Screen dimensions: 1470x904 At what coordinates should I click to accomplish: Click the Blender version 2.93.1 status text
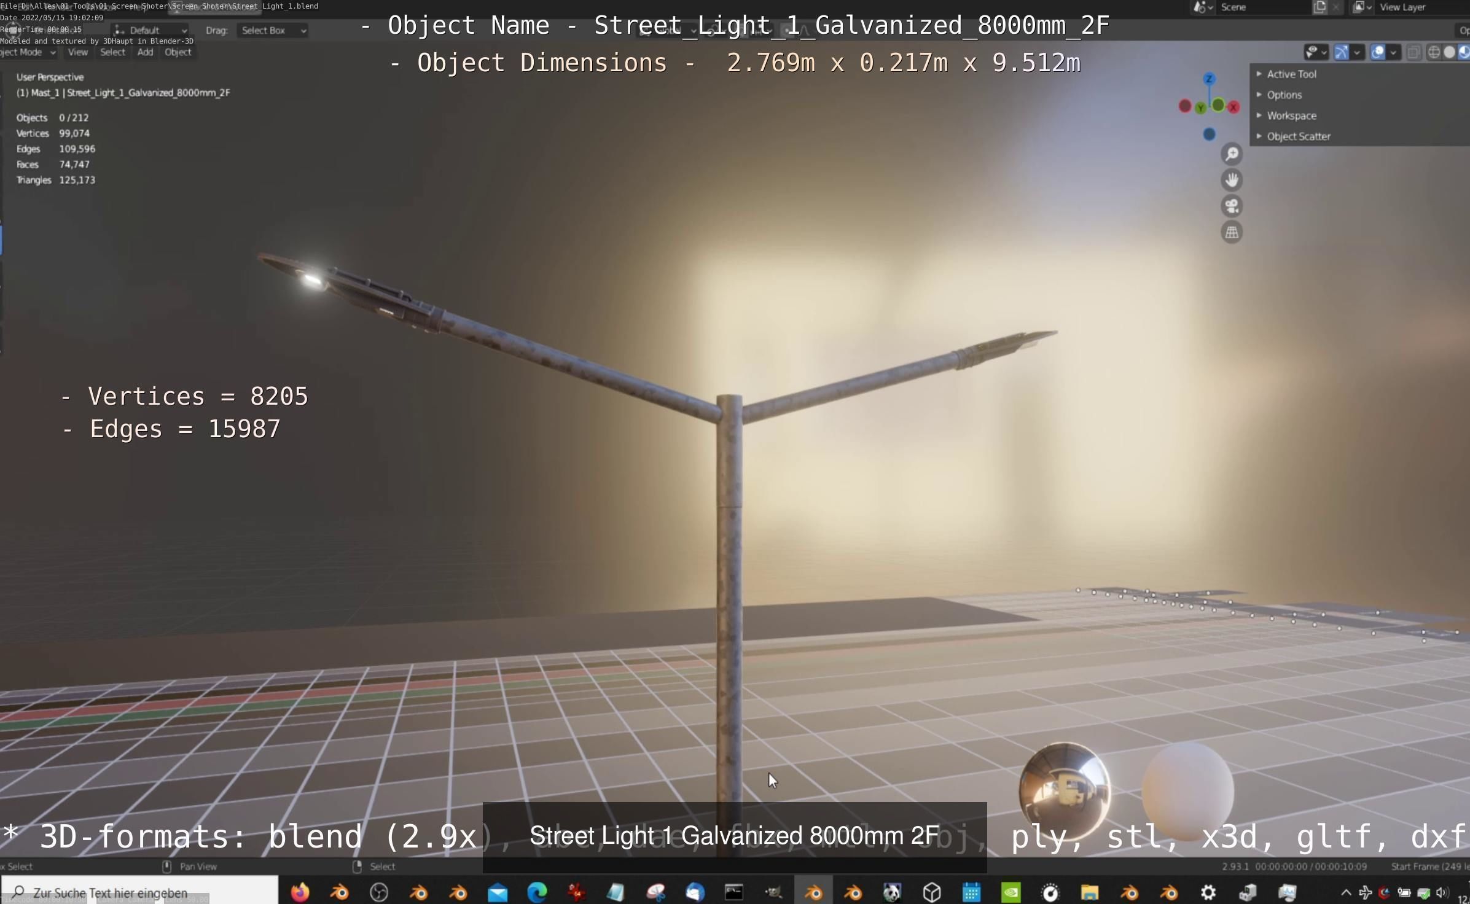click(1235, 867)
